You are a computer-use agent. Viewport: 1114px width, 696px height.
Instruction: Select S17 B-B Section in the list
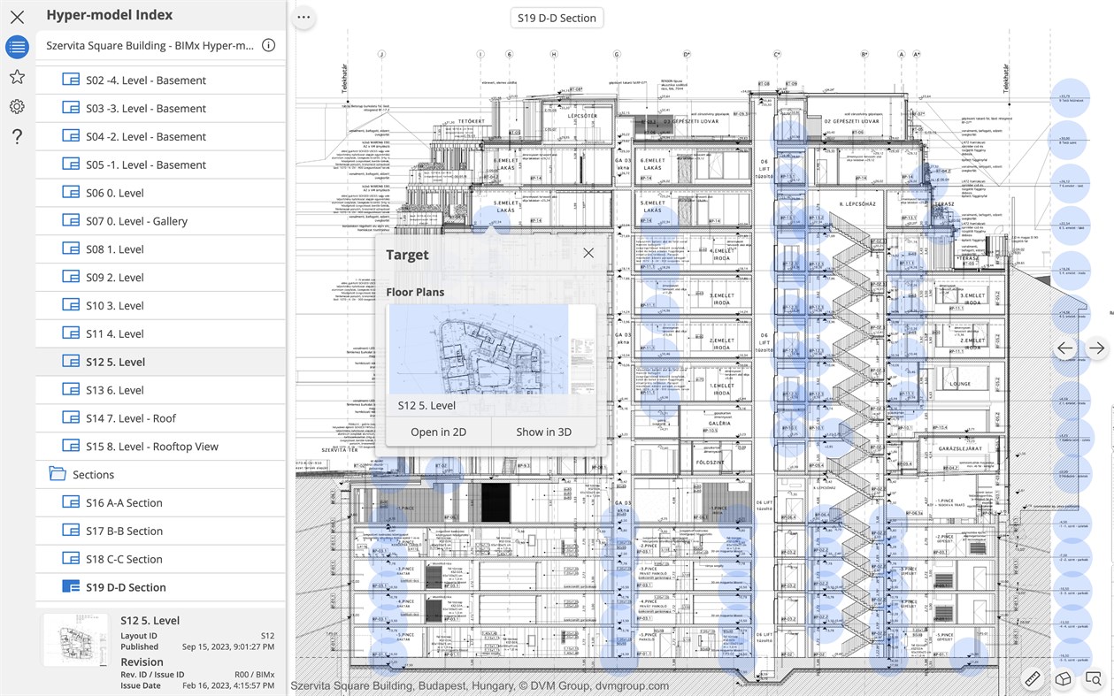[125, 531]
